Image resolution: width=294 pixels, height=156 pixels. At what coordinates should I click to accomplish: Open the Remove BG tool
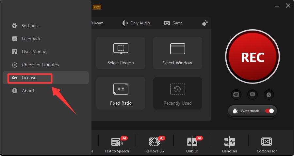[x=154, y=145]
